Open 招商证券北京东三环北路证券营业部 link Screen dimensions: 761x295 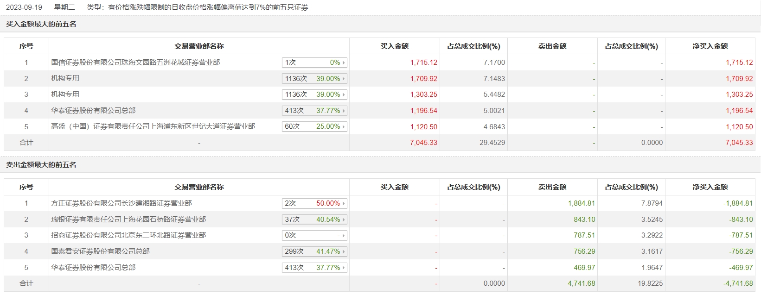pos(128,235)
